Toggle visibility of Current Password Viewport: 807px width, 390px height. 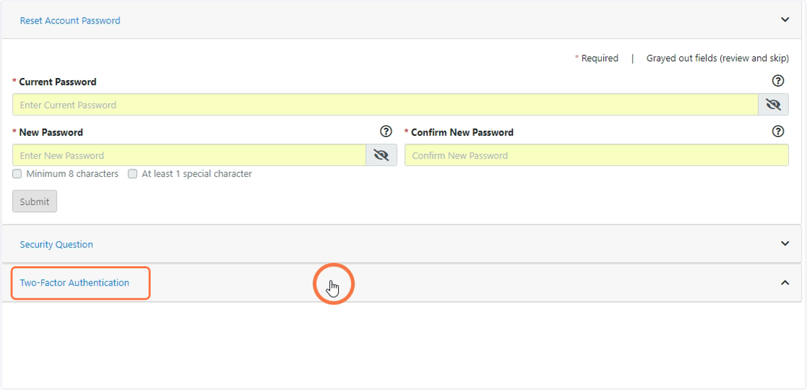coord(773,104)
